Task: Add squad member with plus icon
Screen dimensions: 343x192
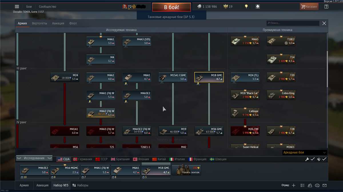Action: coord(294,185)
